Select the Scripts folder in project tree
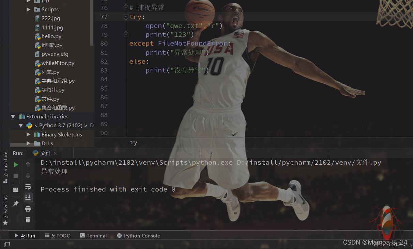Screen dimensions: 413x249 50,10
